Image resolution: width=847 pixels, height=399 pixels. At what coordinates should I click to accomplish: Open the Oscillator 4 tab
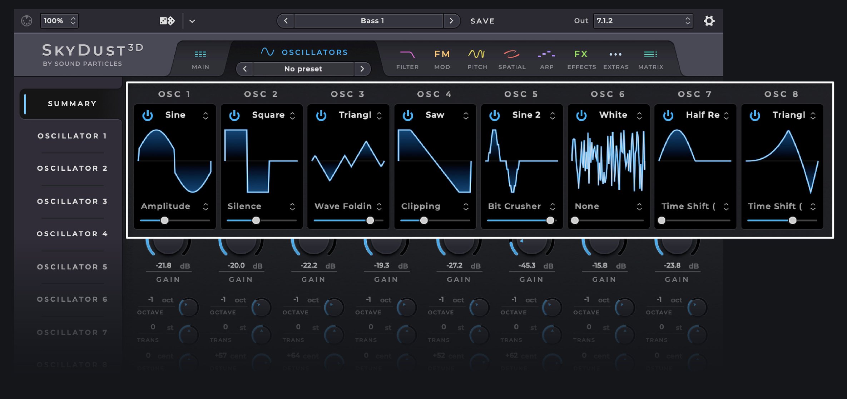tap(71, 234)
